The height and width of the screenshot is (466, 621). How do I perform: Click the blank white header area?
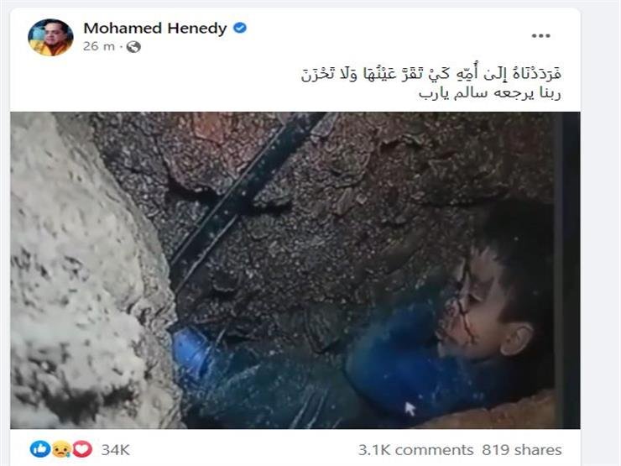click(x=376, y=38)
